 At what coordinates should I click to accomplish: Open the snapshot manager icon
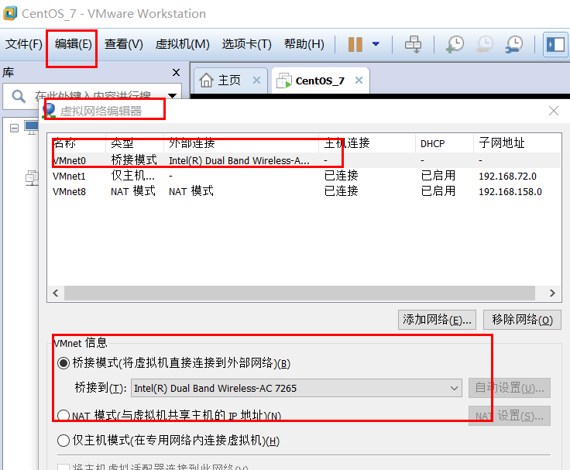click(x=513, y=44)
